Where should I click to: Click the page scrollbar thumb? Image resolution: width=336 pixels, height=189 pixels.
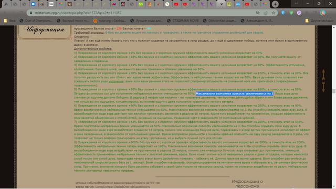click(x=334, y=91)
